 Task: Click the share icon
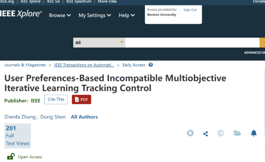(206, 134)
